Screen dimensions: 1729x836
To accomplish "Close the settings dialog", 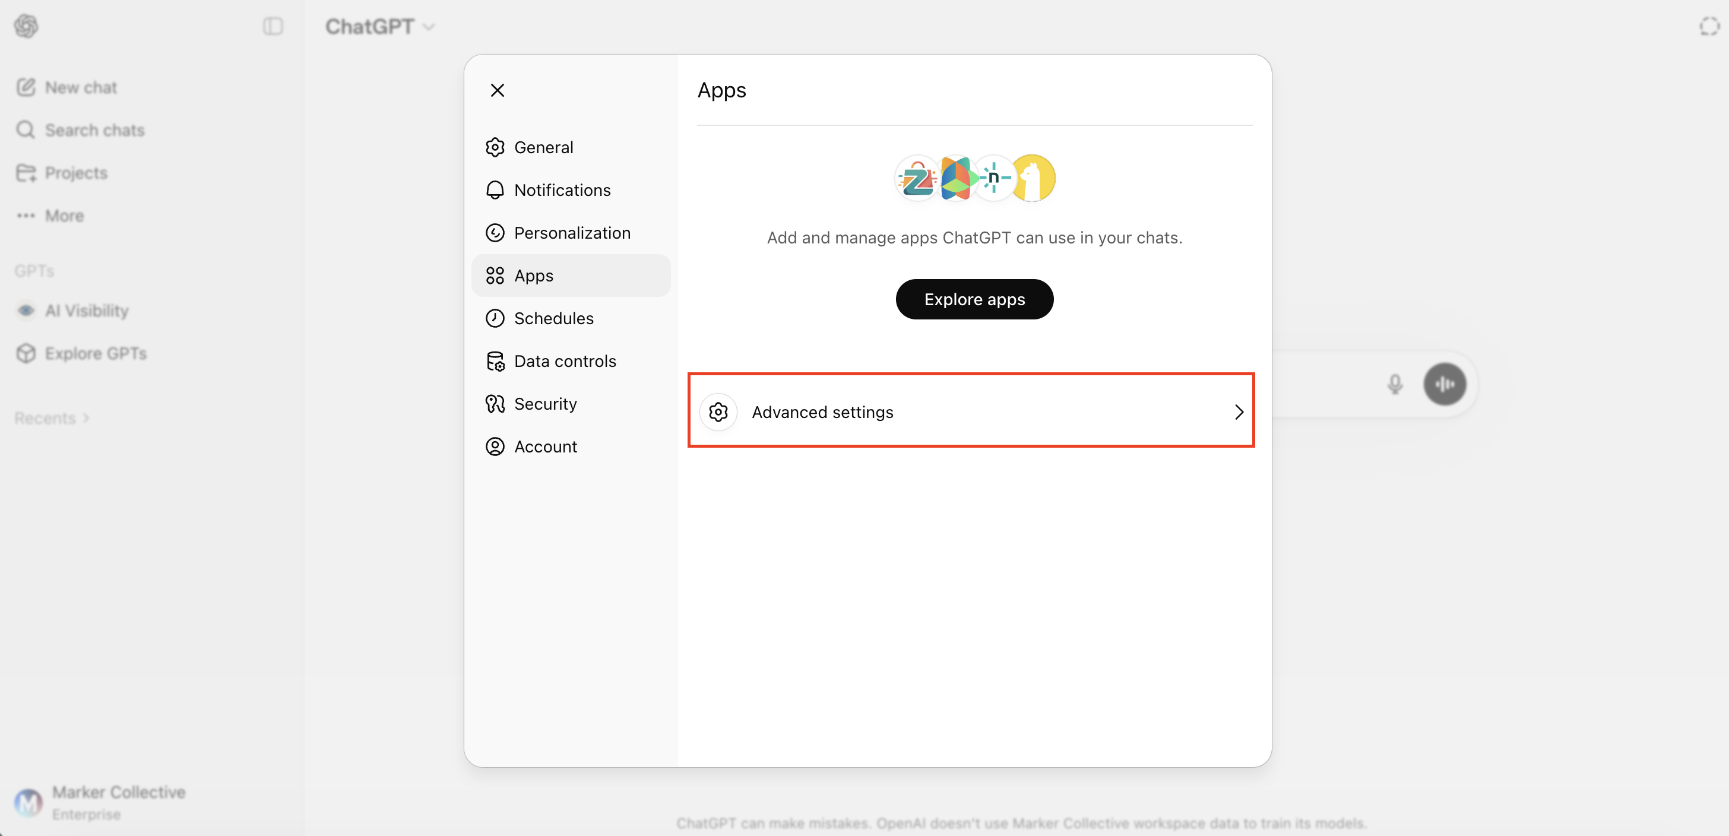I will 498,90.
